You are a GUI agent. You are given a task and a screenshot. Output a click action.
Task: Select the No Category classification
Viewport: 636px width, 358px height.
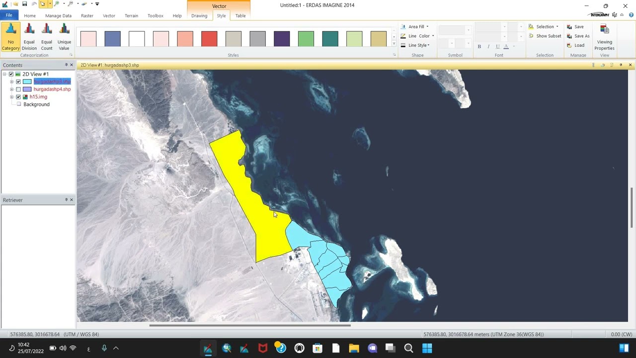click(x=10, y=37)
